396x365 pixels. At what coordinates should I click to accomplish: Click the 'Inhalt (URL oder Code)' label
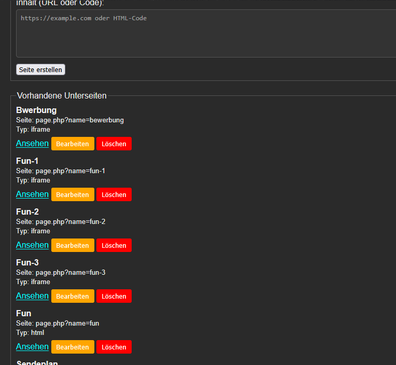click(x=60, y=3)
